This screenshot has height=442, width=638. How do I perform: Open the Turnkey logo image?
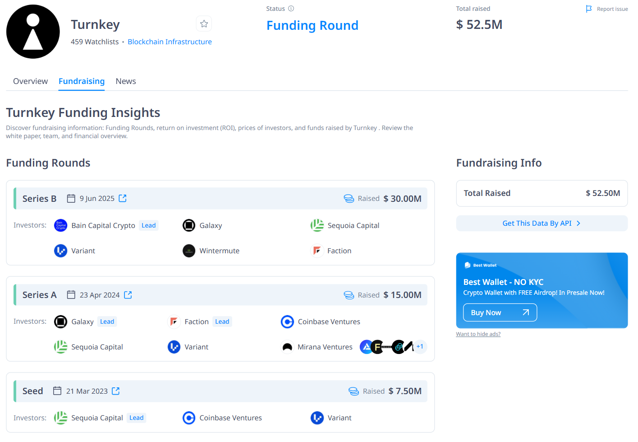33,32
